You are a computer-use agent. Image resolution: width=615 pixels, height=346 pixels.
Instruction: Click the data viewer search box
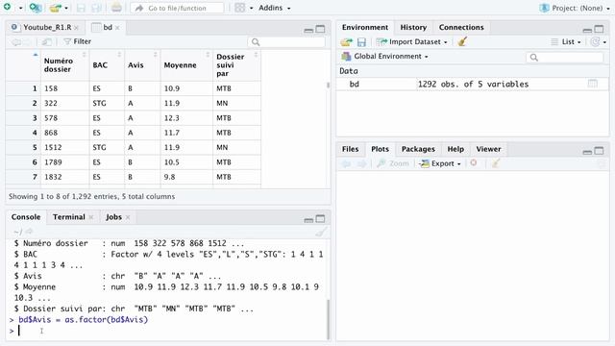coord(286,42)
